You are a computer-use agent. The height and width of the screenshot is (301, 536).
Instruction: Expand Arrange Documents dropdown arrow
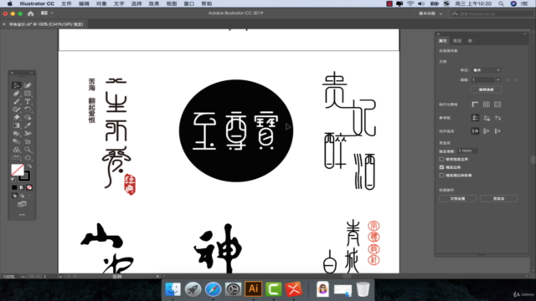tap(52, 13)
